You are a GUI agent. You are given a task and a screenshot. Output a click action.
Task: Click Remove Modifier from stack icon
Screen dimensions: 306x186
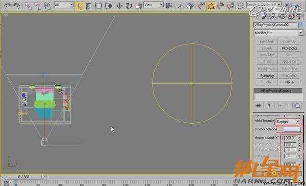tap(287, 106)
